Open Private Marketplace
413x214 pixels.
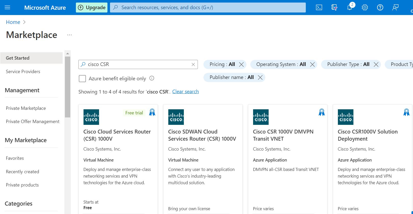(x=26, y=108)
